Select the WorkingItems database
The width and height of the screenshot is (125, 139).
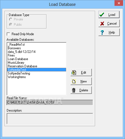pos(37,77)
